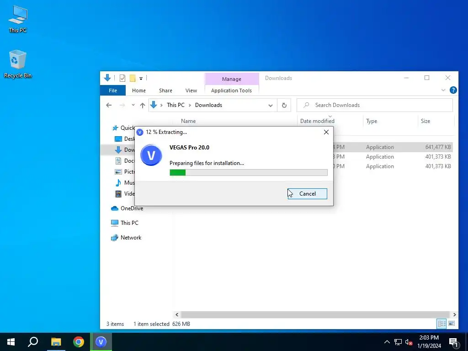Image resolution: width=468 pixels, height=351 pixels.
Task: Click Downloads in address breadcrumb
Action: pos(208,105)
